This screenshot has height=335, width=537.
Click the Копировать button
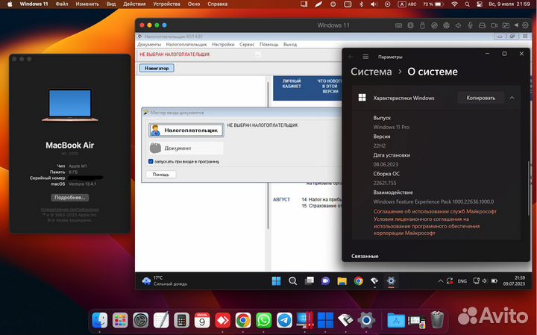pyautogui.click(x=480, y=98)
